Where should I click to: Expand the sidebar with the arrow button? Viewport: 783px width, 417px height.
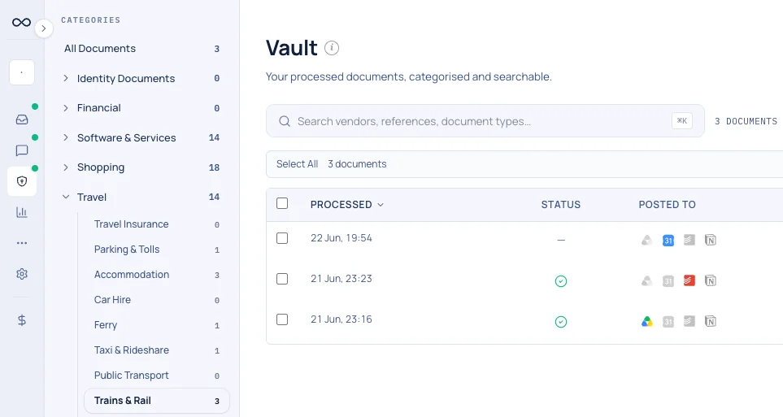pos(44,28)
